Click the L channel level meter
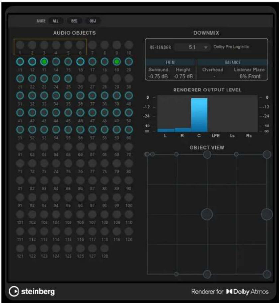Screen dimensions: 279x303 point(166,130)
